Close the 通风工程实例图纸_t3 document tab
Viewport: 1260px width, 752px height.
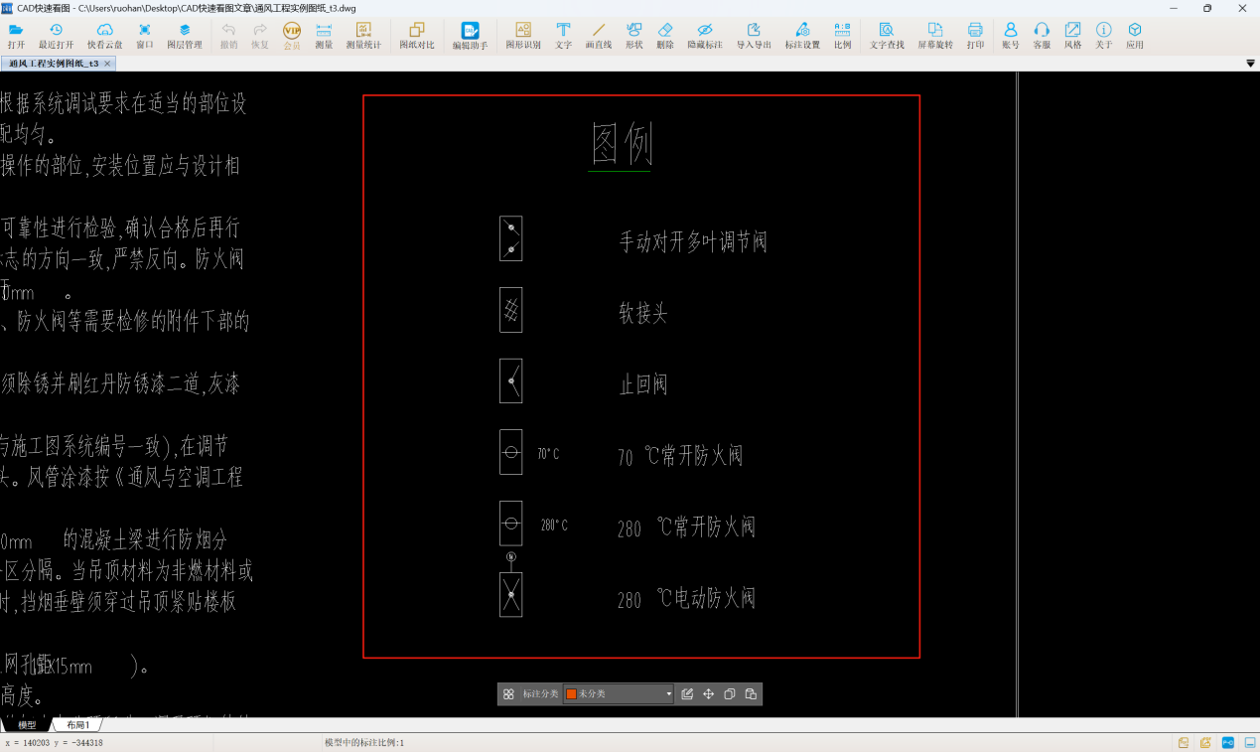pyautogui.click(x=108, y=64)
